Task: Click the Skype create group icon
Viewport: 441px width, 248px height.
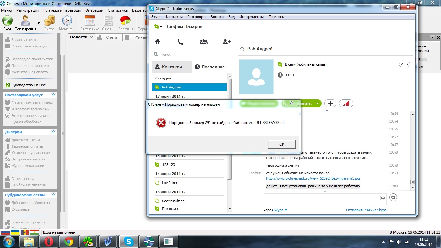Action: (204, 42)
